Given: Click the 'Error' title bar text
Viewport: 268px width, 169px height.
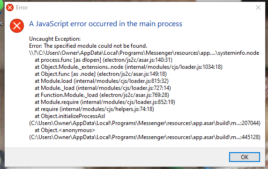Looking at the screenshot, I should 22,7.
